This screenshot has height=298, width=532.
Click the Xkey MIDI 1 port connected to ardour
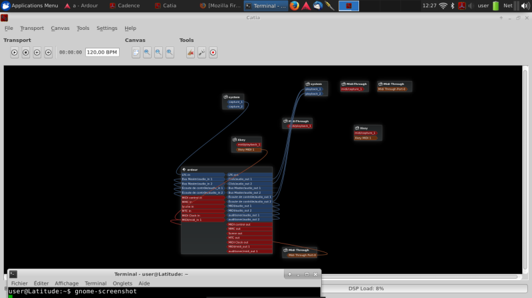pyautogui.click(x=249, y=149)
